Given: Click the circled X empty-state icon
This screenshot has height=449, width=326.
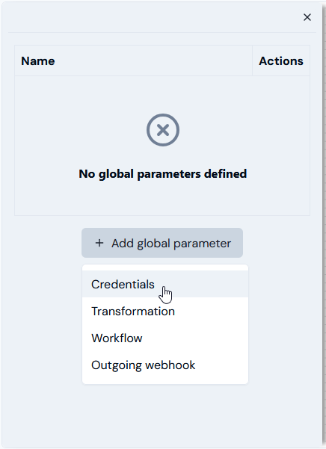Looking at the screenshot, I should [x=163, y=130].
